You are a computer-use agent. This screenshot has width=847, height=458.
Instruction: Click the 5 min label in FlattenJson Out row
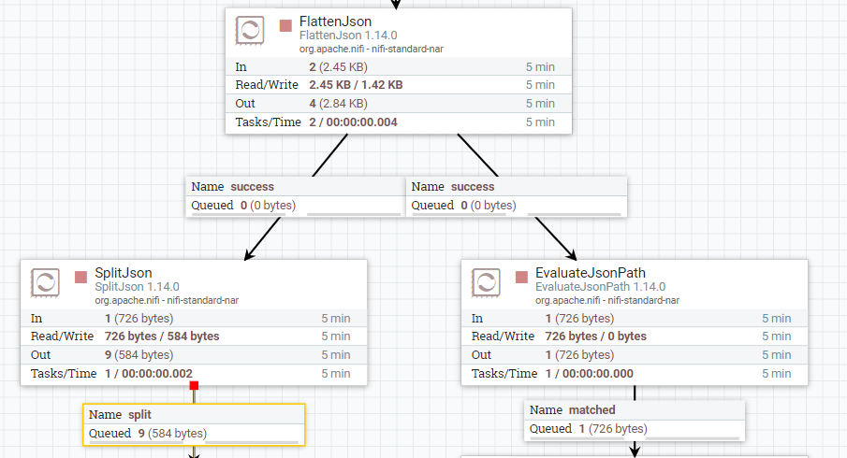pyautogui.click(x=540, y=104)
